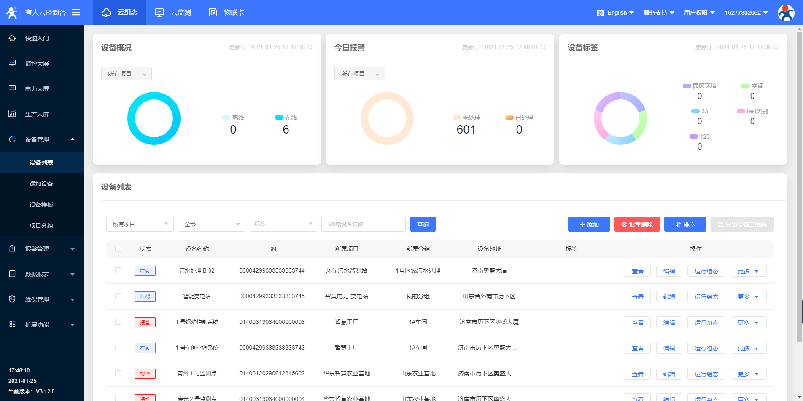The height and width of the screenshot is (401, 803).
Task: Click 查看 for 智能变电站 row
Action: click(638, 297)
